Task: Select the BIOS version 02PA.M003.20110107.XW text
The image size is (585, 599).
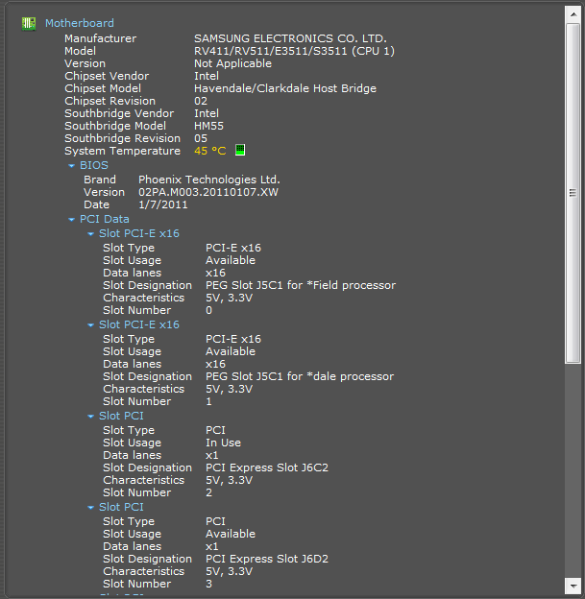Action: pyautogui.click(x=208, y=192)
